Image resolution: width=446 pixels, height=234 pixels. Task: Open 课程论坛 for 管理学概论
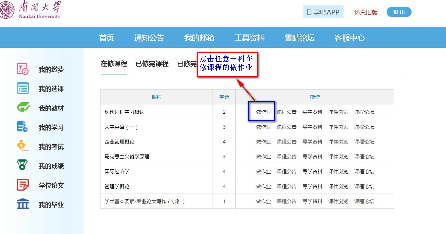(364, 187)
